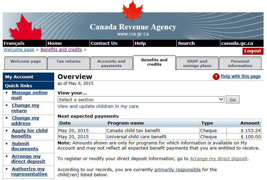Image resolution: width=267 pixels, height=180 pixels.
Task: Switch to the Tax returns tab
Action: (x=69, y=62)
